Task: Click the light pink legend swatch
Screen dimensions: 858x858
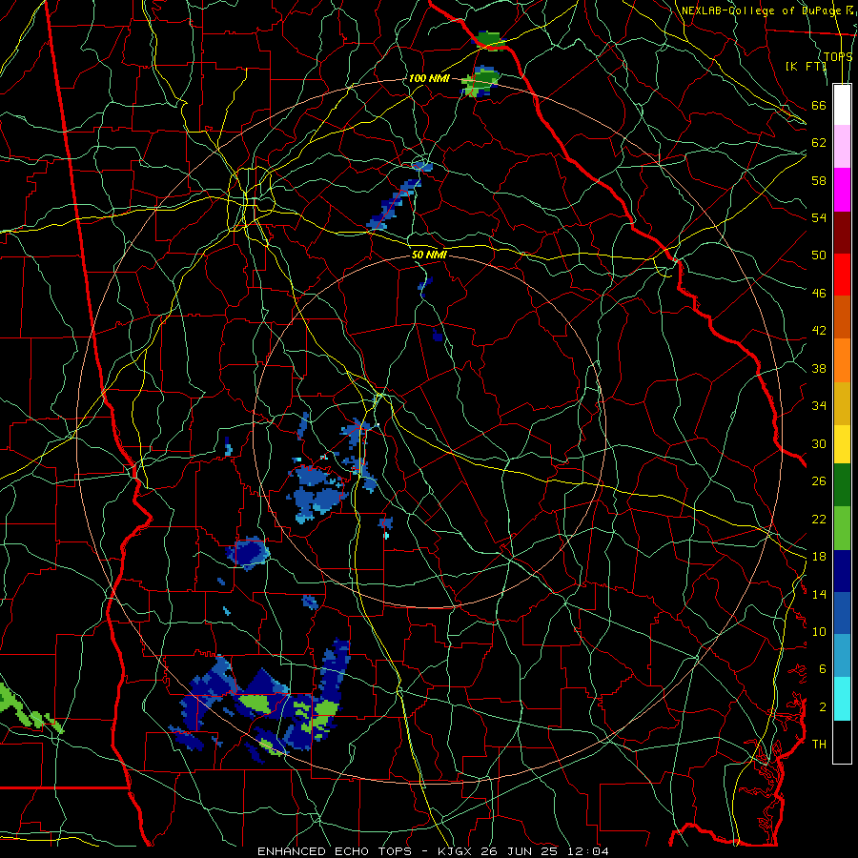Action: [x=842, y=147]
